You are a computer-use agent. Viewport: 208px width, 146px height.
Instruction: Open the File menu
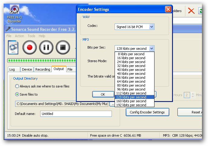[9, 36]
